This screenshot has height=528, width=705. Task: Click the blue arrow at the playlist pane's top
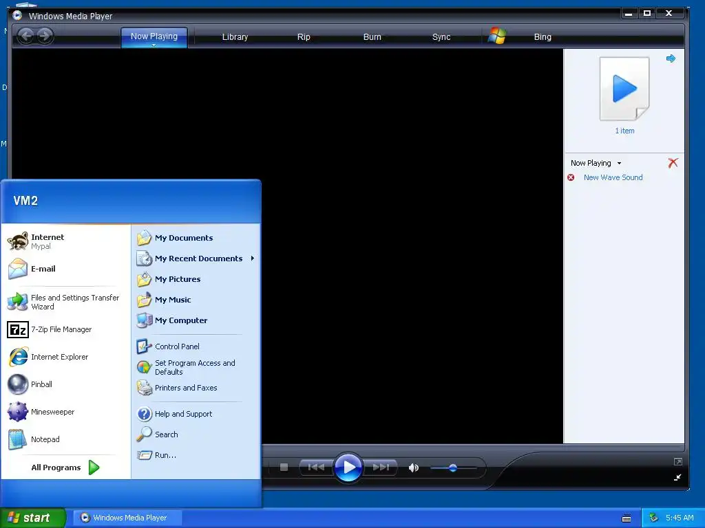coord(671,58)
